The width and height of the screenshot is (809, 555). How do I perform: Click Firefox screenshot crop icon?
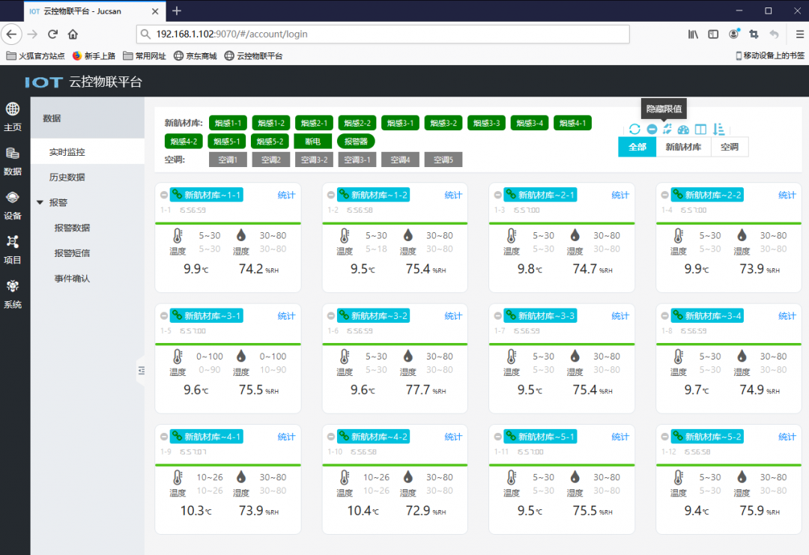pyautogui.click(x=754, y=34)
